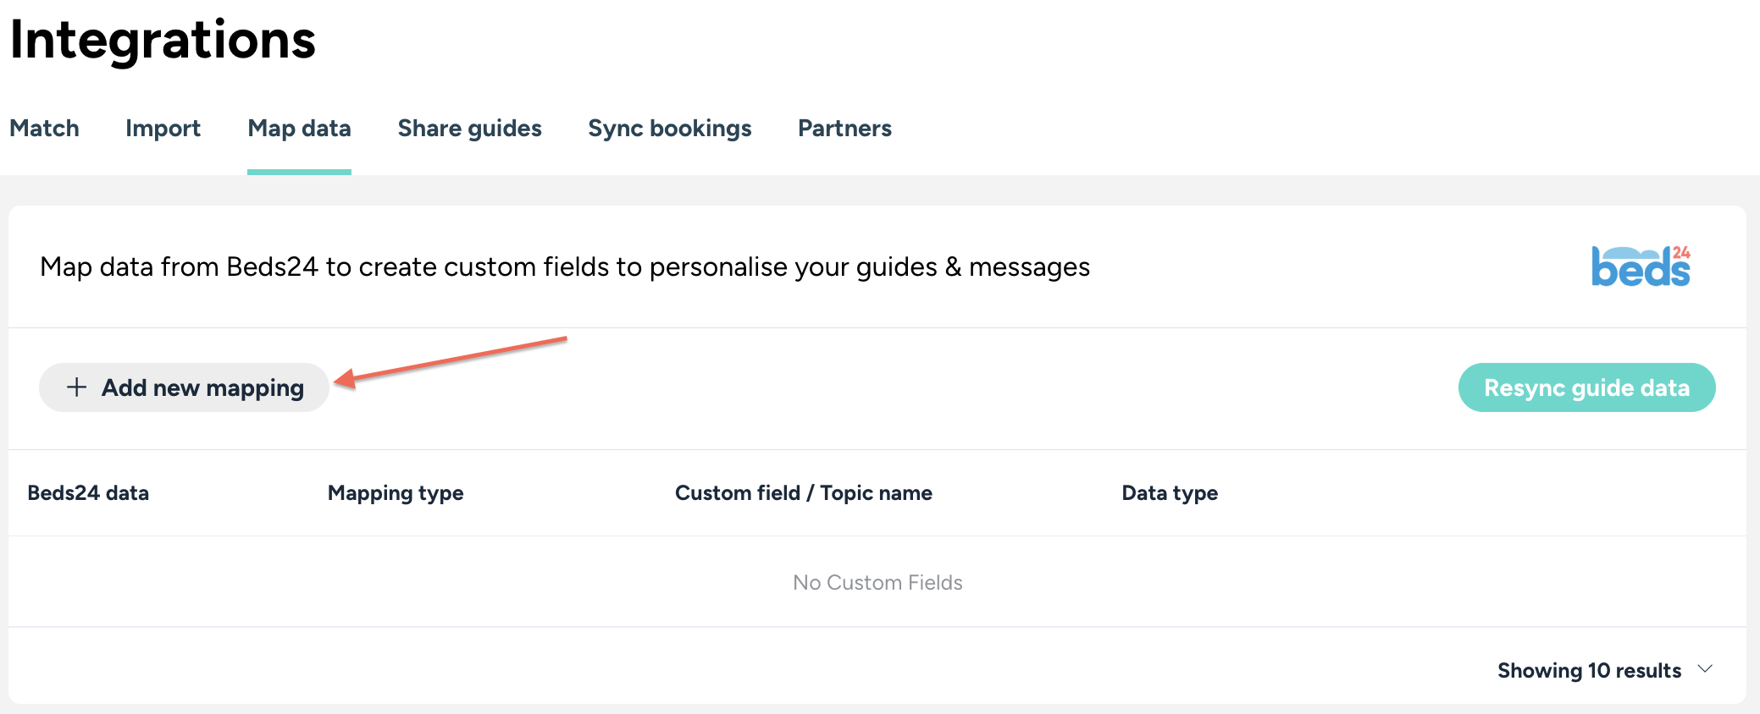The image size is (1760, 714).
Task: Click the Beds24 logo
Action: pyautogui.click(x=1641, y=266)
